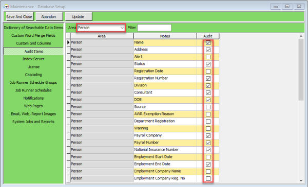This screenshot has height=187, width=308.
Task: Uncheck the Audit box for Name
Action: pyautogui.click(x=208, y=42)
